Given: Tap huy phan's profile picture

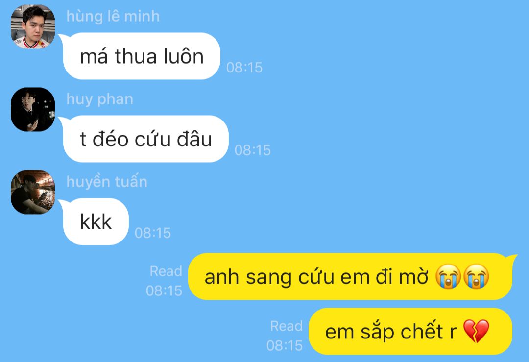Looking at the screenshot, I should [x=33, y=109].
